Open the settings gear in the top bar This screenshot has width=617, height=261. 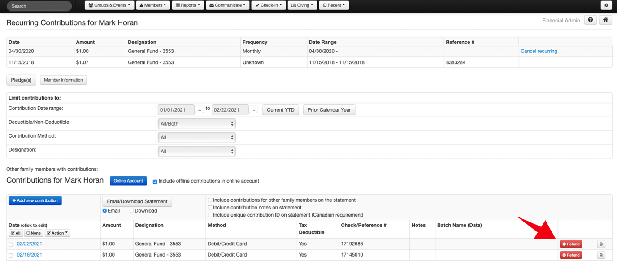tap(606, 5)
